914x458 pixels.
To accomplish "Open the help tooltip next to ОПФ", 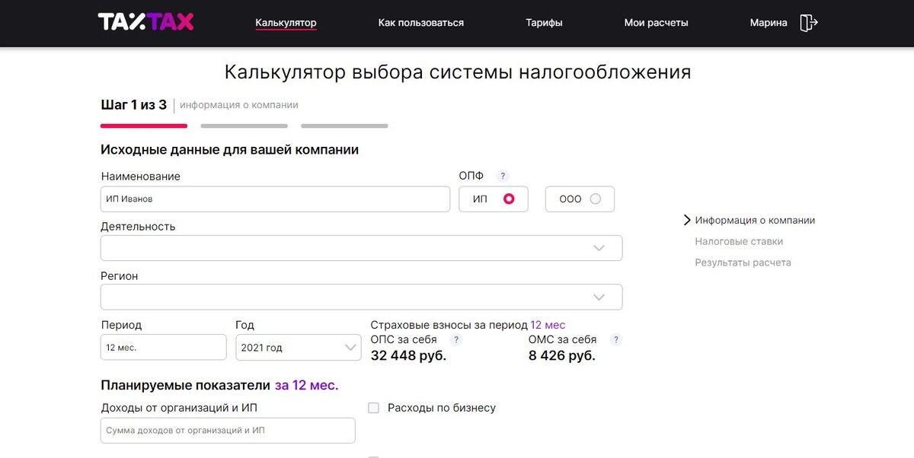I will (x=502, y=176).
